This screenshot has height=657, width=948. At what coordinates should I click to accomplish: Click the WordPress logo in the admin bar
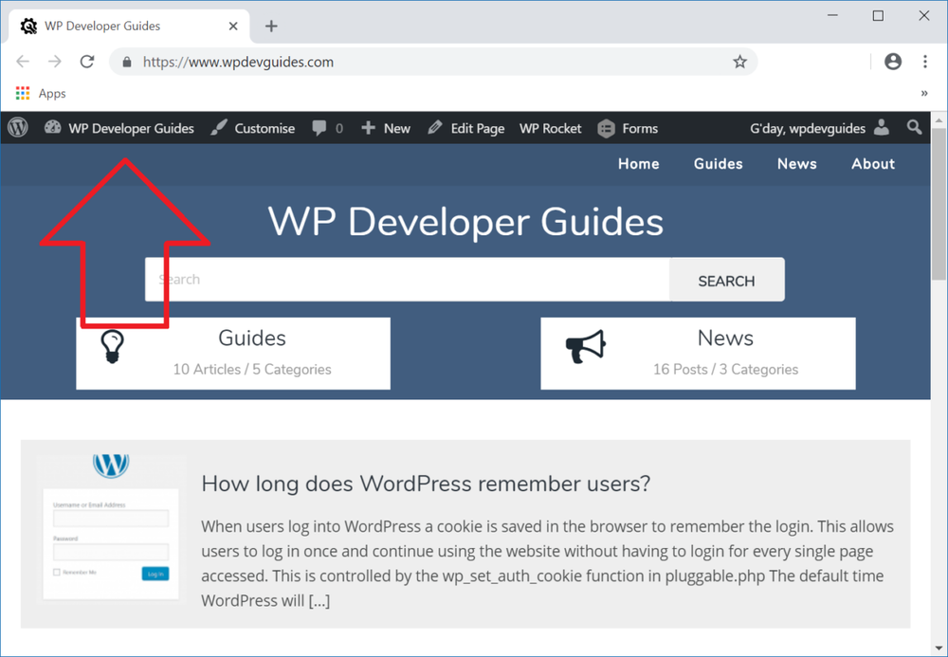[x=17, y=127]
